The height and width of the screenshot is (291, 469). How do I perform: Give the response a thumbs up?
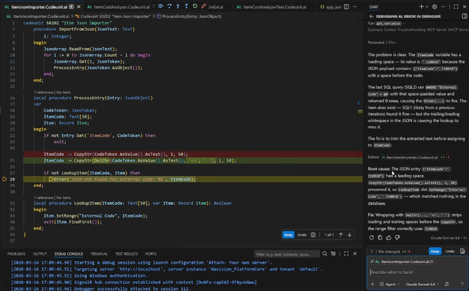pyautogui.click(x=388, y=238)
